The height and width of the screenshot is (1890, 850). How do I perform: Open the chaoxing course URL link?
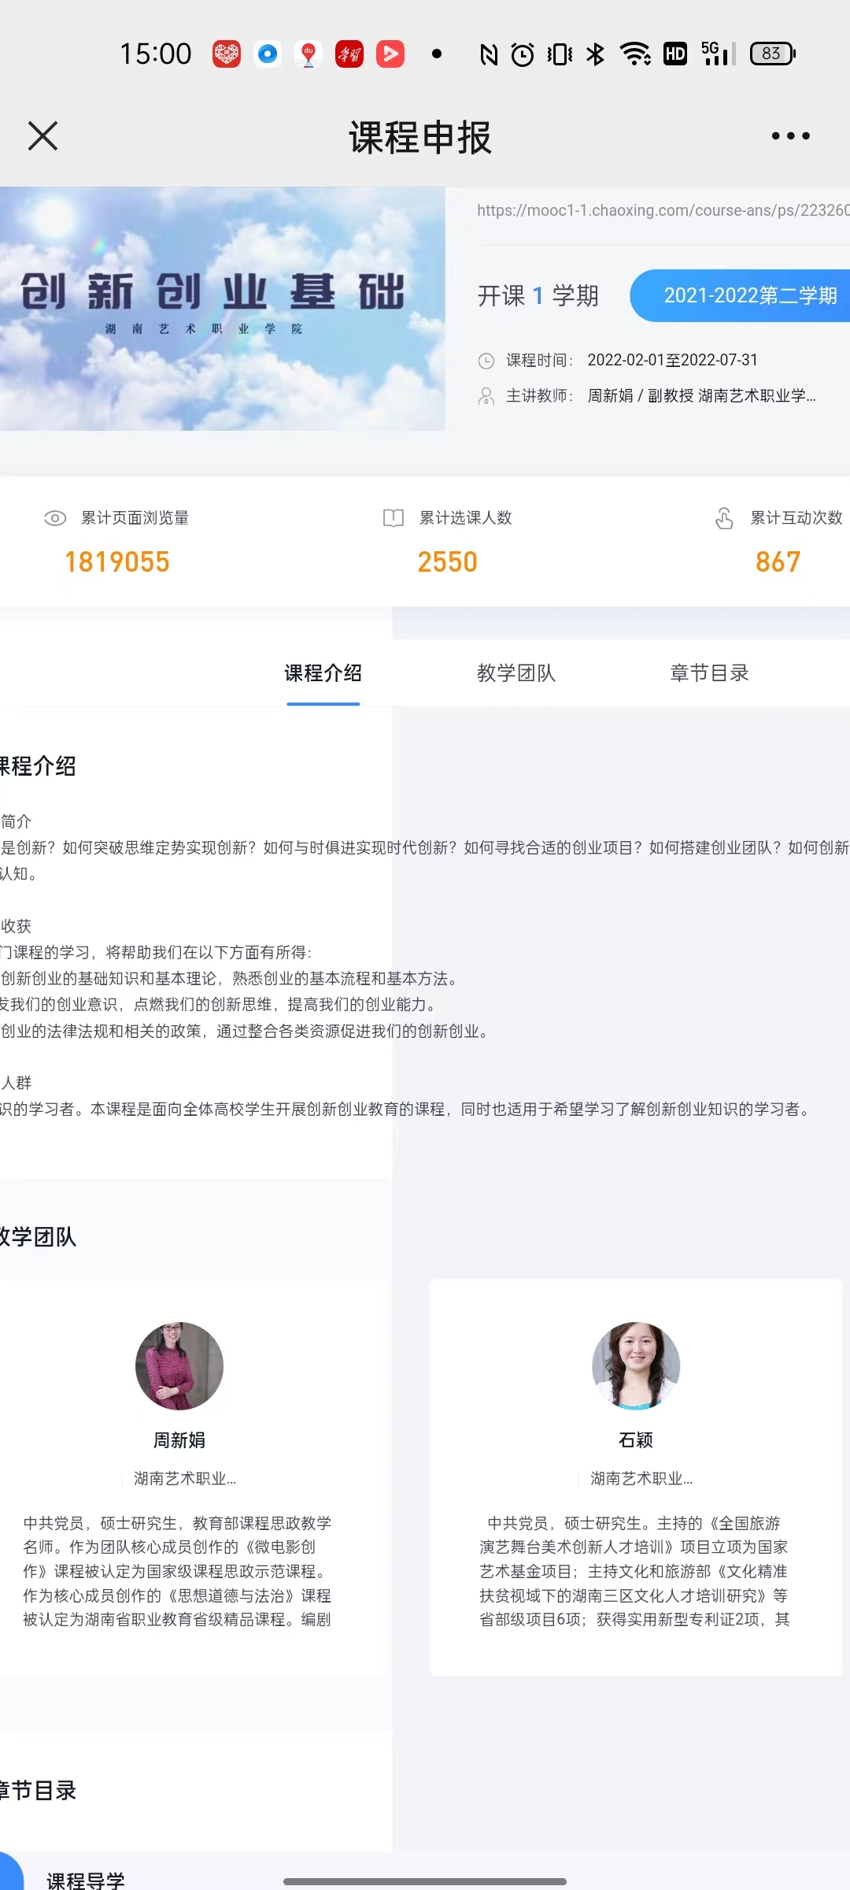click(663, 210)
